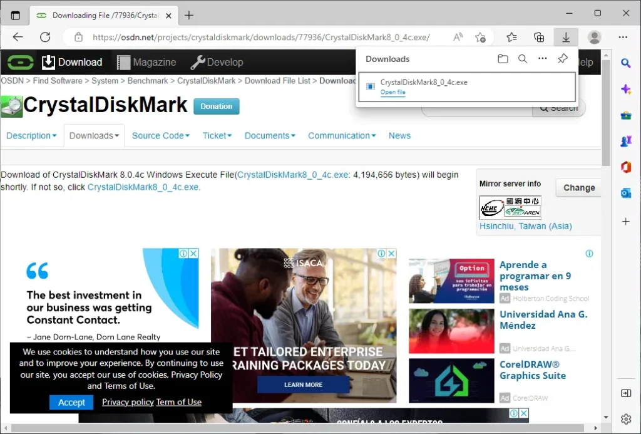641x434 pixels.
Task: Open the Magazine section
Action: pos(146,62)
